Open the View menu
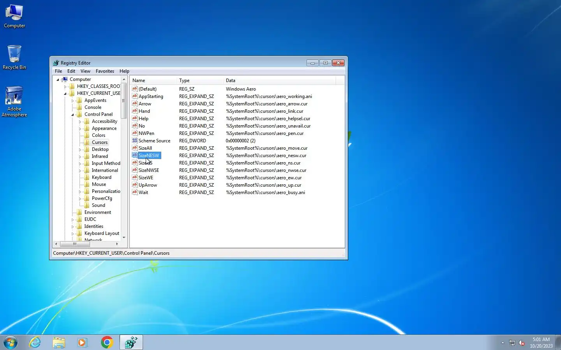 click(85, 71)
